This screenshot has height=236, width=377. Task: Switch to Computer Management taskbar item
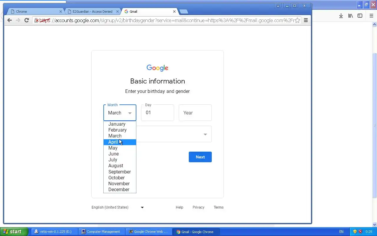tap(102, 232)
